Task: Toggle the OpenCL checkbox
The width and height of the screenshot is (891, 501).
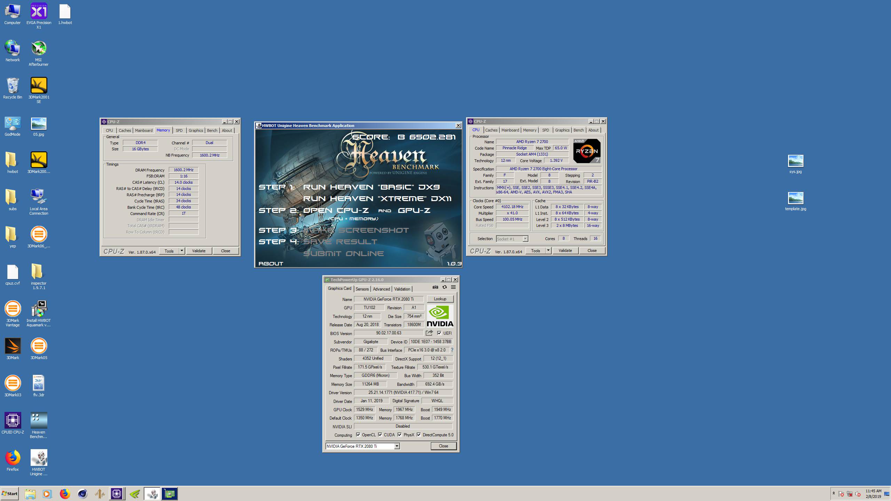Action: [358, 435]
